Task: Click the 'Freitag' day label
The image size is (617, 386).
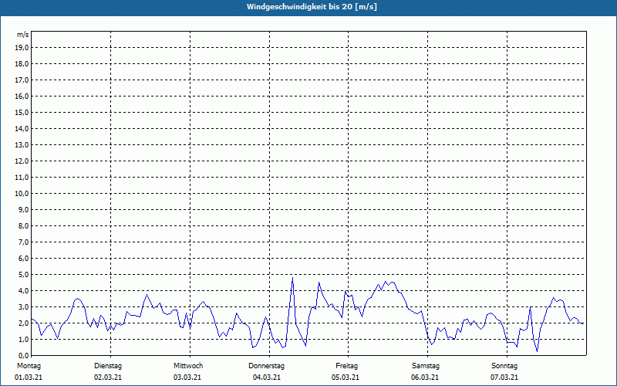Action: (x=346, y=366)
